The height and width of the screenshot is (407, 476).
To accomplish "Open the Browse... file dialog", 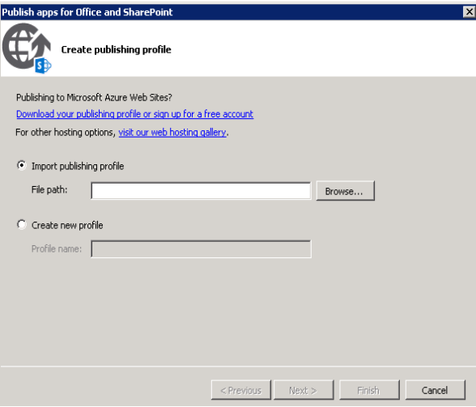I will (x=345, y=191).
